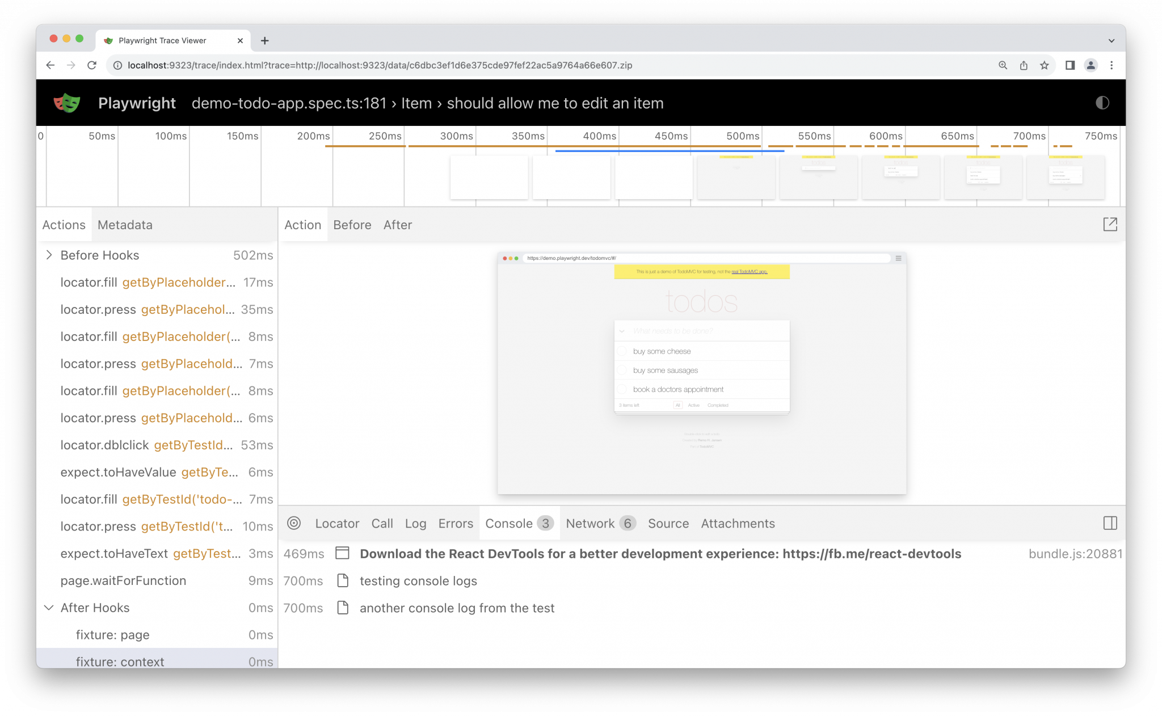Open the bundle.js:20881 source link
This screenshot has height=716, width=1162.
click(1075, 554)
